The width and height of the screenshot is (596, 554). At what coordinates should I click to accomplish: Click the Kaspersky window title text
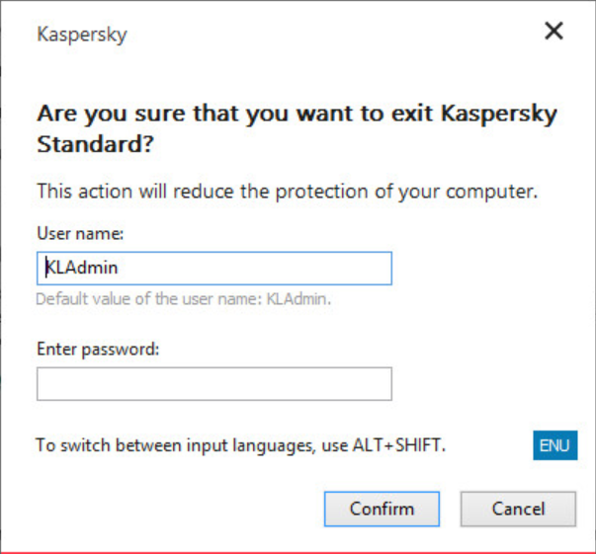pyautogui.click(x=81, y=35)
